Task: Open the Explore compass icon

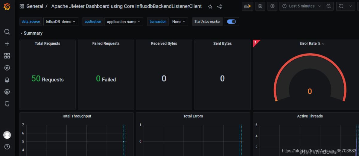Action: click(7, 68)
